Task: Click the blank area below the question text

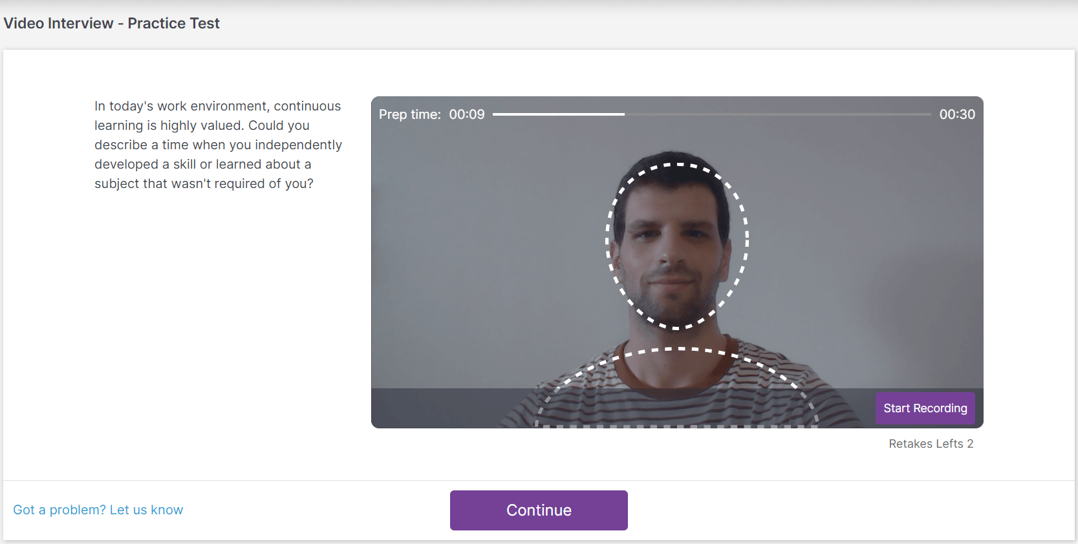Action: (x=218, y=323)
